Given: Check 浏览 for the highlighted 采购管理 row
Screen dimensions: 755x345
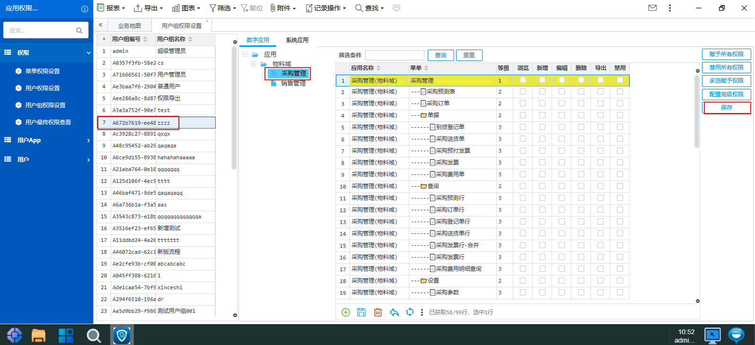Looking at the screenshot, I should pyautogui.click(x=523, y=80).
